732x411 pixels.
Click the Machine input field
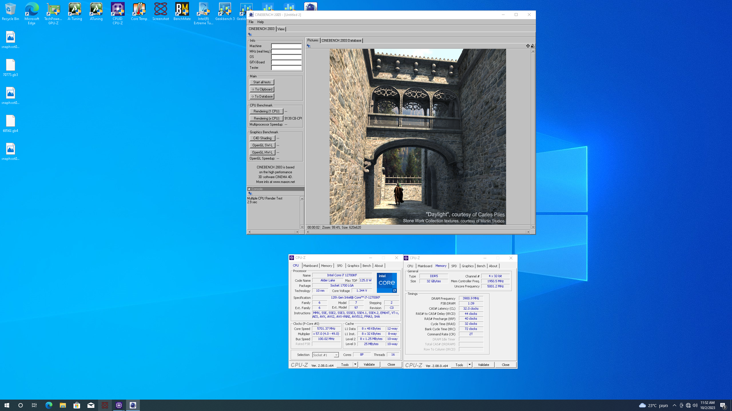(x=286, y=46)
